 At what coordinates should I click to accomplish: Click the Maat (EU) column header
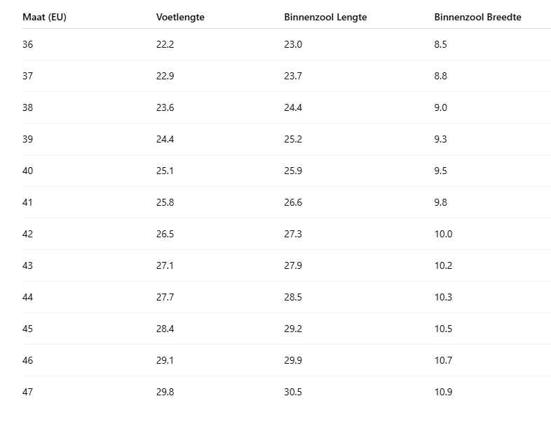(x=44, y=17)
